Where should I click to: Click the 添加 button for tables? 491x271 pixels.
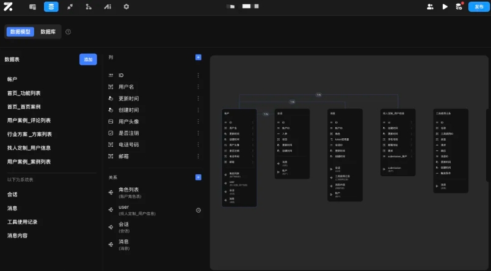(x=88, y=59)
